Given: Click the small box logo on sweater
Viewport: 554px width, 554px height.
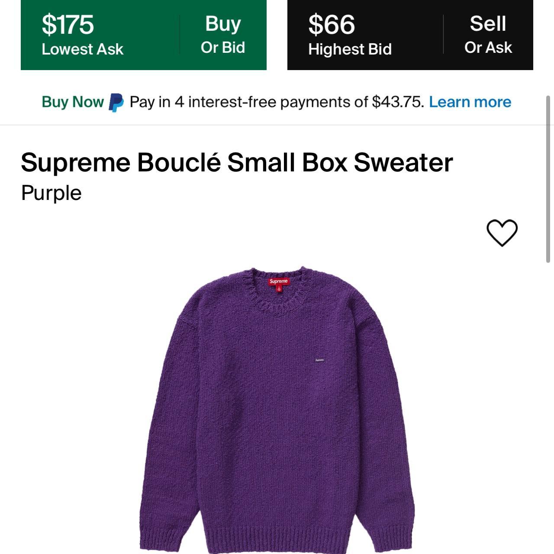Looking at the screenshot, I should (319, 360).
